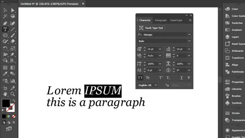Open the Character panel flyout menu

coord(190,20)
